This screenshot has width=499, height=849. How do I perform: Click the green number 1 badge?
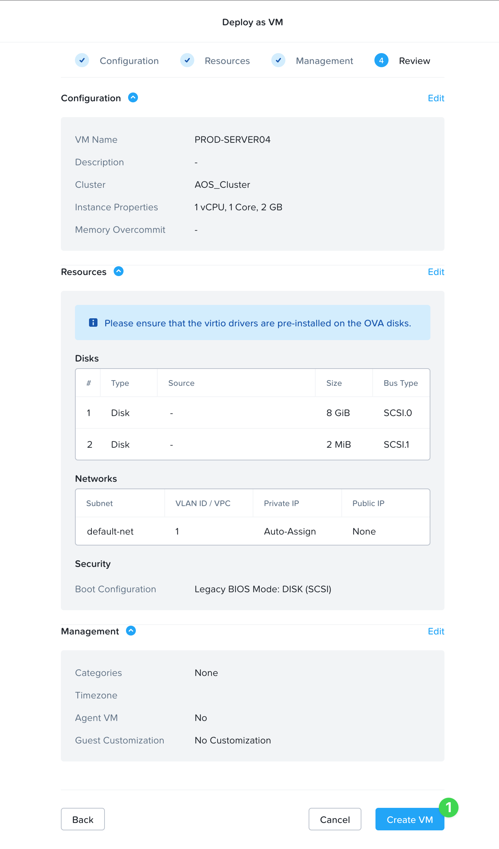click(x=449, y=807)
